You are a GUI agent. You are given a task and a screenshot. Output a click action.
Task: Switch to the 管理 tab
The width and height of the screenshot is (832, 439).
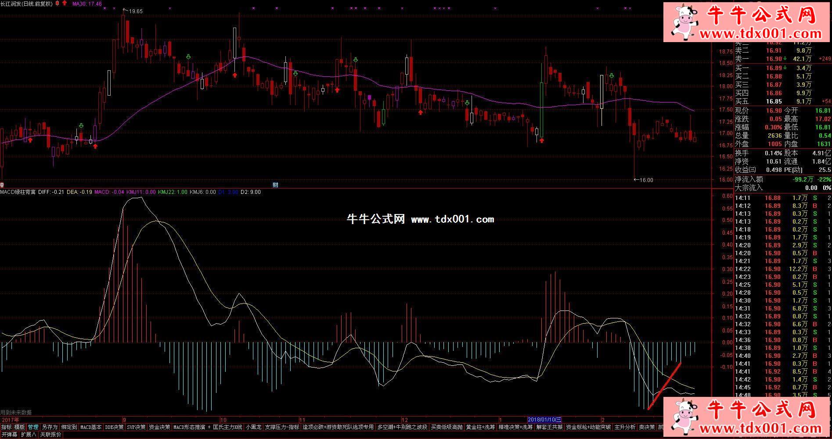point(33,427)
